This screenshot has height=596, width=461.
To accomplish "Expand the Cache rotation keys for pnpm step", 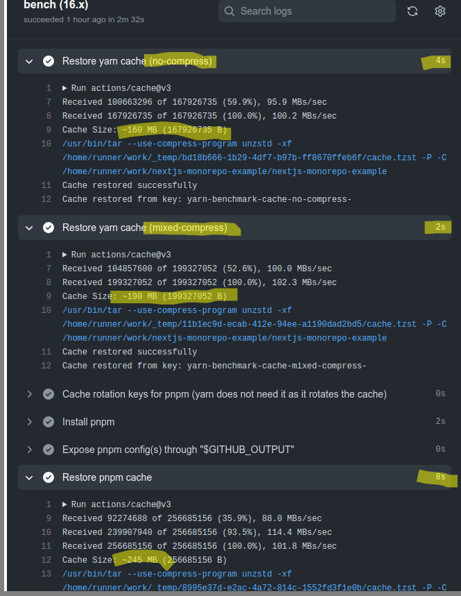I will pos(28,393).
